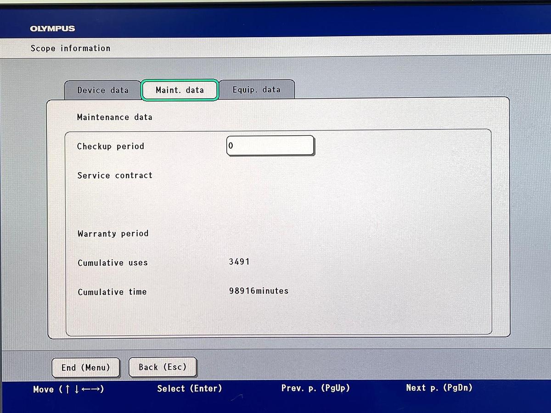Click the Checkup period input field

coord(270,146)
